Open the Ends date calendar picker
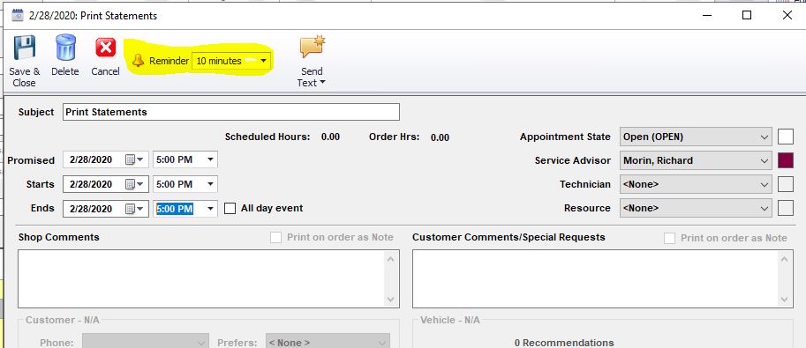The height and width of the screenshot is (348, 806). [135, 209]
